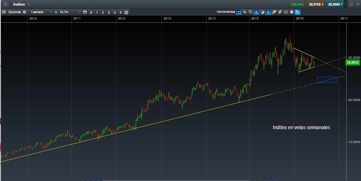Toggle the blue padlock lock icon

point(56,12)
